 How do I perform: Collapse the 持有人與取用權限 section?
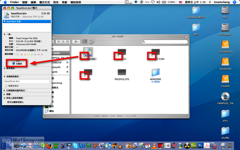tap(4, 98)
